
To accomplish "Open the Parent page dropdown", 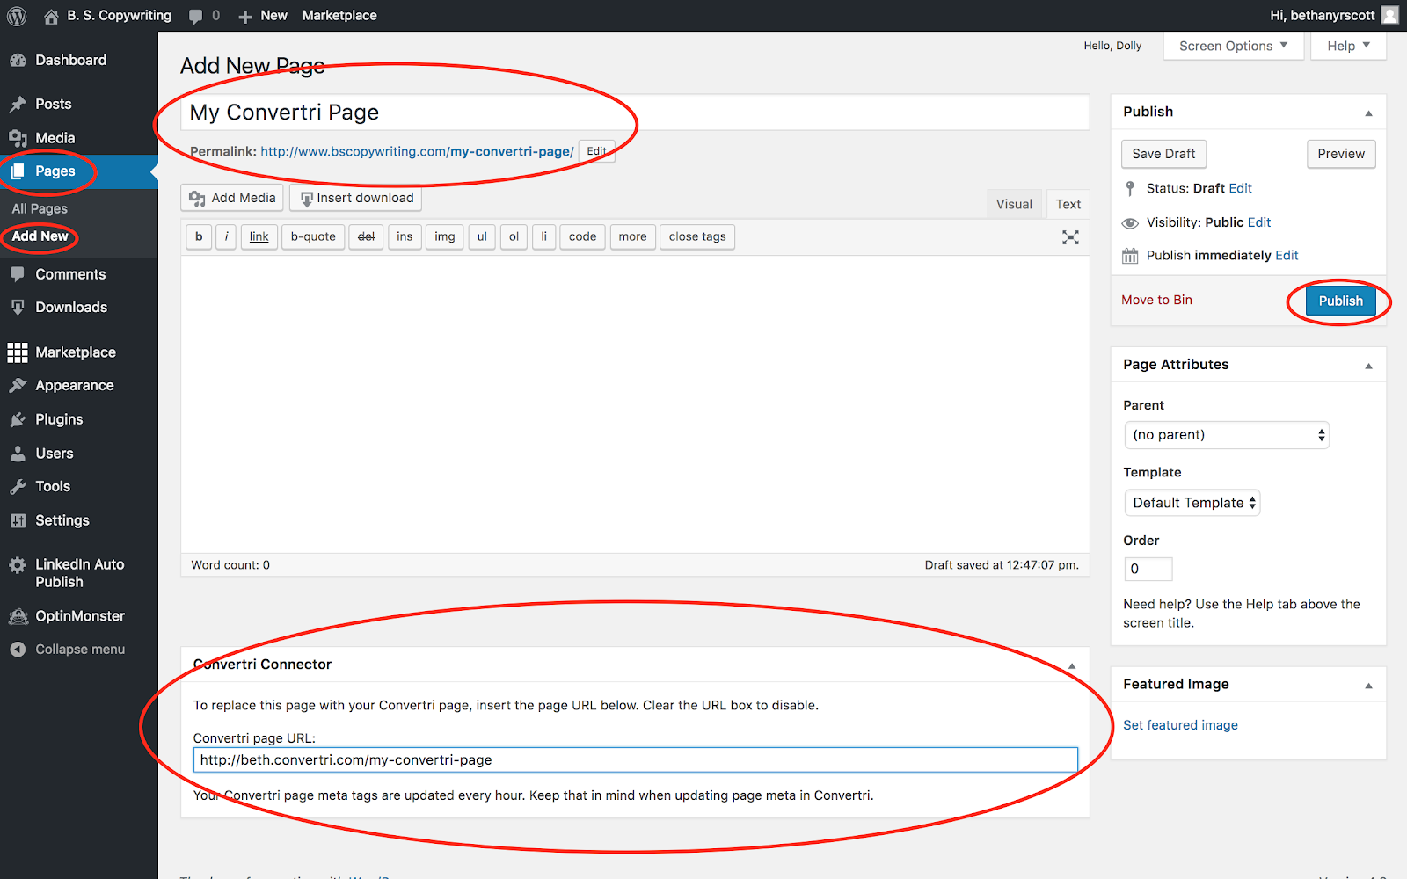I will click(x=1227, y=435).
